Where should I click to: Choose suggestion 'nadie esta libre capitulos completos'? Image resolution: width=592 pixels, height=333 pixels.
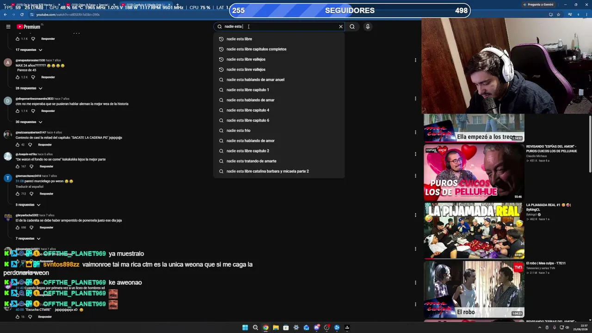279,49
